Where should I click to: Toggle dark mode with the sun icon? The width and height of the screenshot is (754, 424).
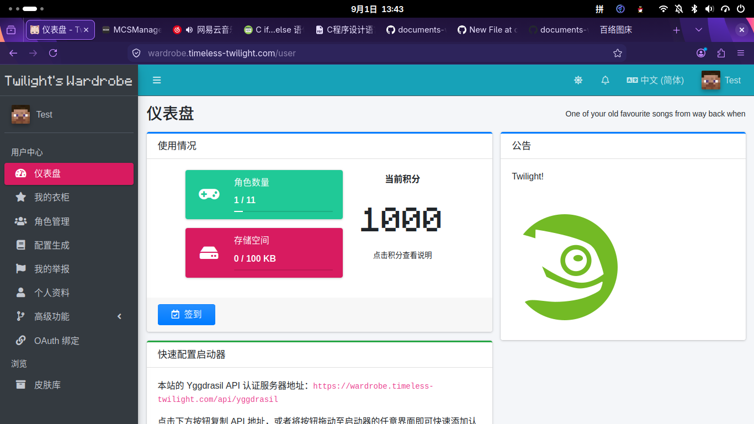pos(578,80)
